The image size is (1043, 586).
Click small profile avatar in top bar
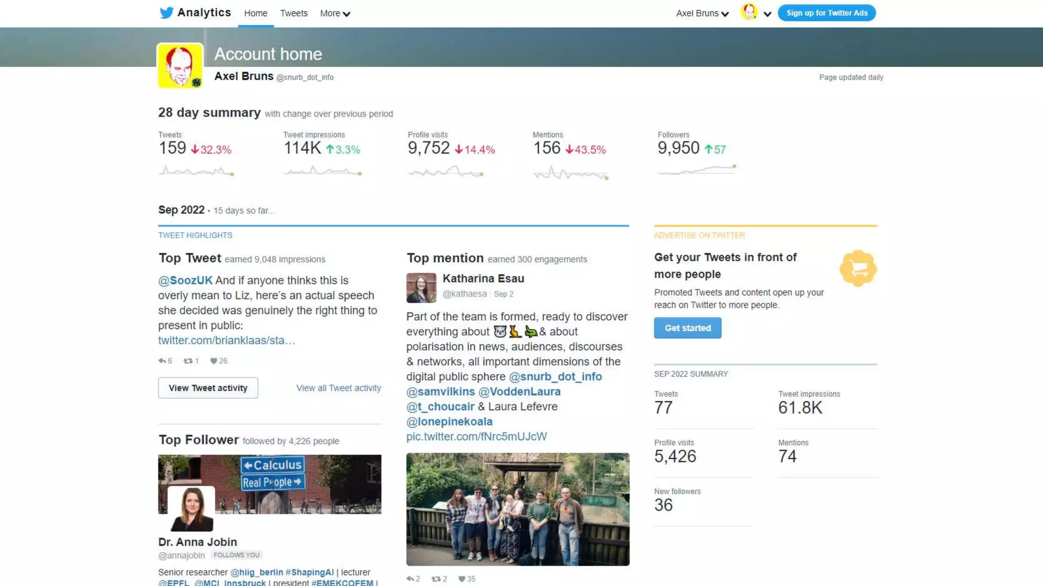[x=749, y=12]
